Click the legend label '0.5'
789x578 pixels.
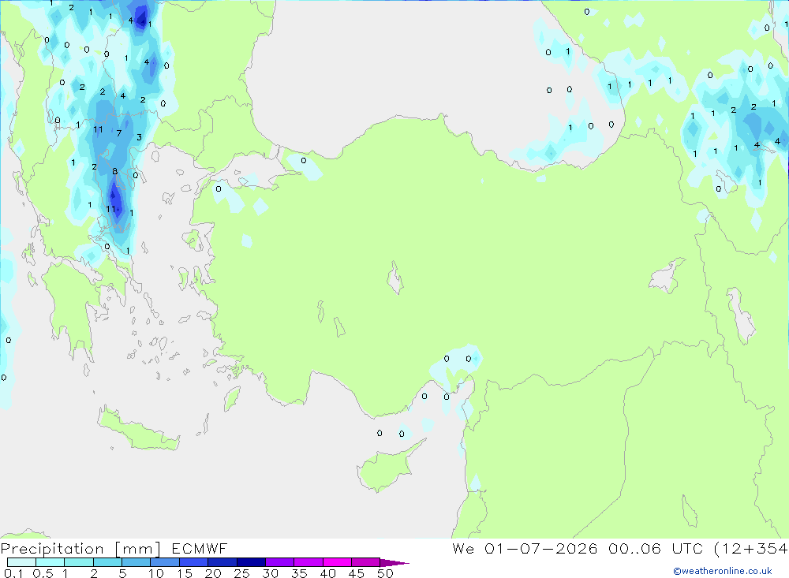(x=43, y=573)
